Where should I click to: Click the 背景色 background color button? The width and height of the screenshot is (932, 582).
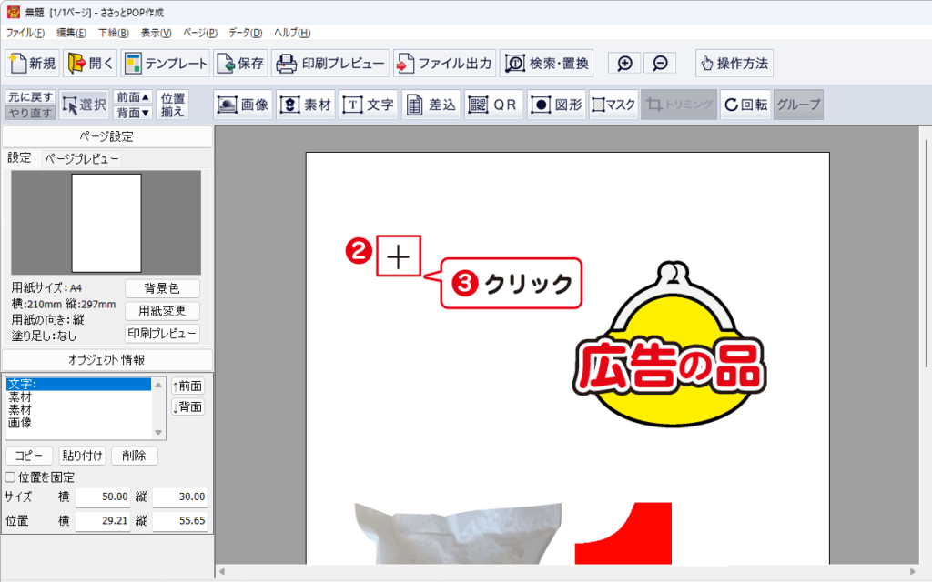click(162, 288)
